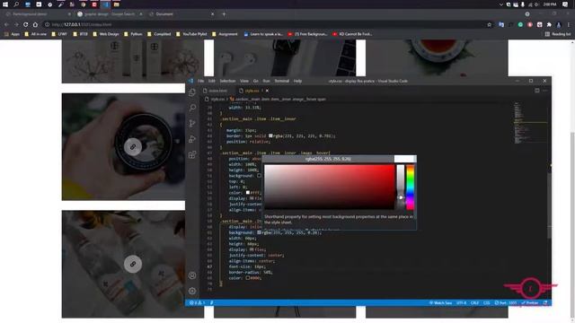The image size is (575, 323).
Task: Click the rainbow hue slider in color picker
Action: click(x=410, y=188)
